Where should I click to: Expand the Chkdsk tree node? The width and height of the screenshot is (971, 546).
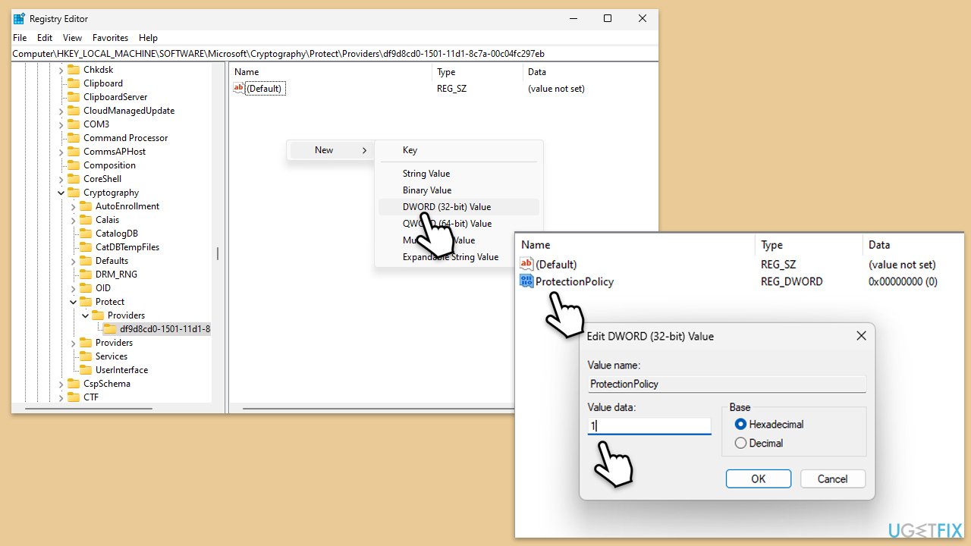(61, 70)
